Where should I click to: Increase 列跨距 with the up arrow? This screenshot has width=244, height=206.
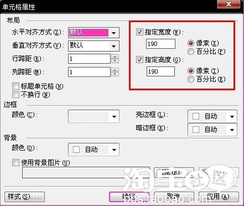coord(115,70)
